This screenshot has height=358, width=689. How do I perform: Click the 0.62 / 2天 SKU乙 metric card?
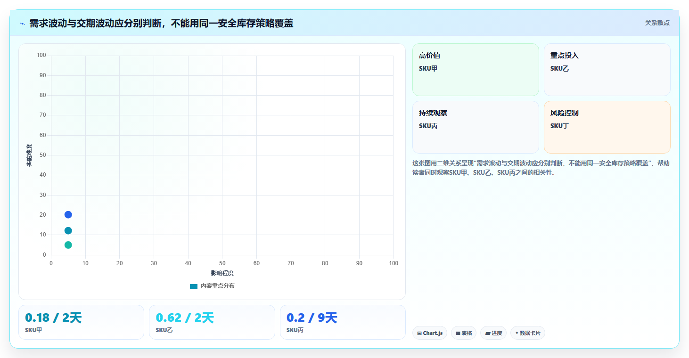212,322
